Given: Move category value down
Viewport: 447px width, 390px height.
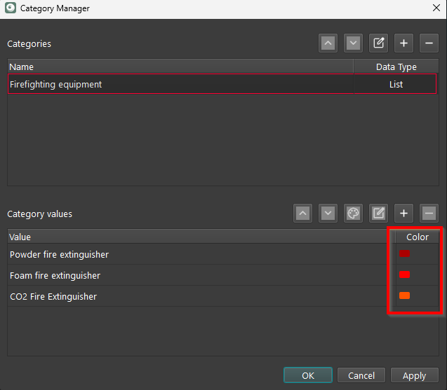Looking at the screenshot, I should 328,213.
